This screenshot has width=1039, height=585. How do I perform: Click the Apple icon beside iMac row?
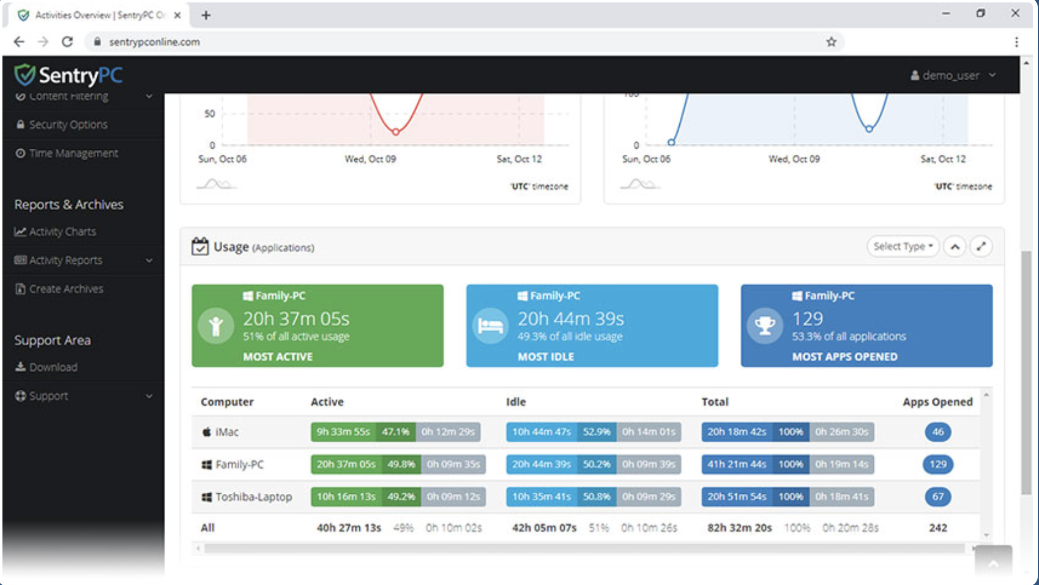[x=206, y=431]
